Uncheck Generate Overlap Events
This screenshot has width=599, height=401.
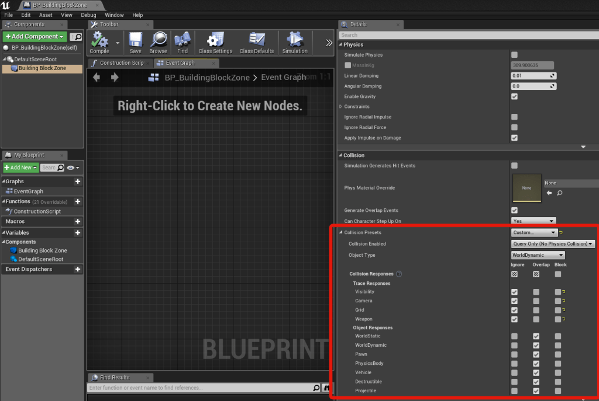tap(514, 210)
